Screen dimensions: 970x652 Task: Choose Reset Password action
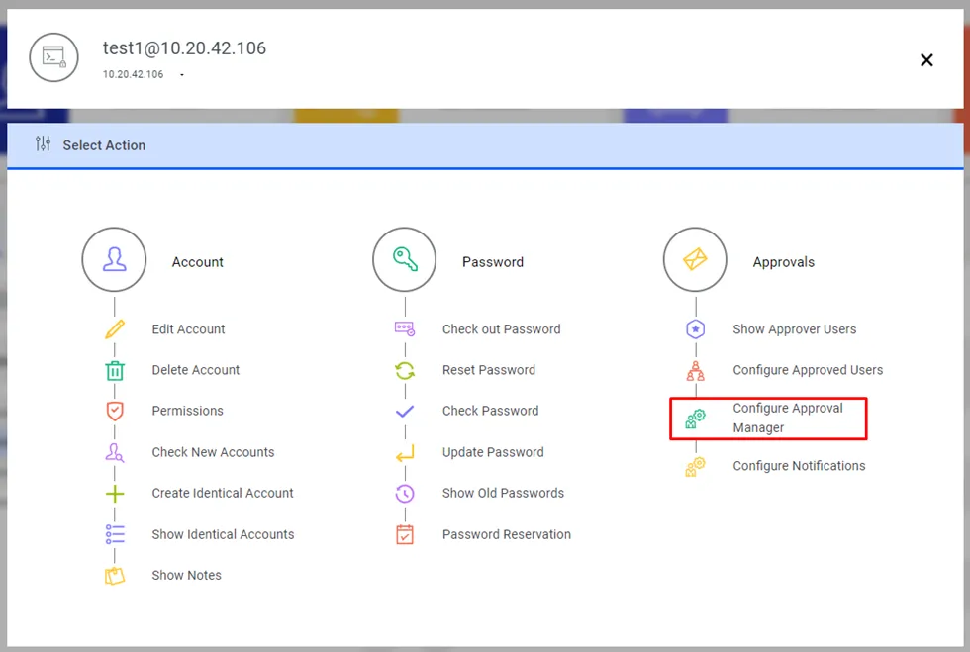coord(489,370)
